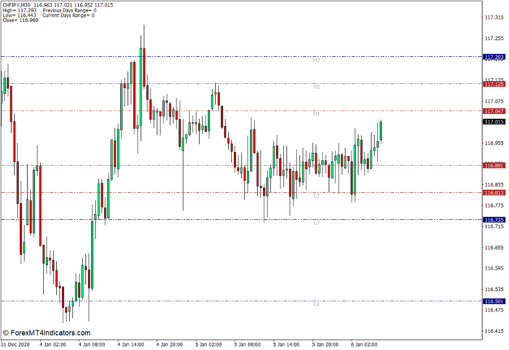509x350 pixels.
Task: Select the H3 pivot level label
Action: click(x=315, y=59)
